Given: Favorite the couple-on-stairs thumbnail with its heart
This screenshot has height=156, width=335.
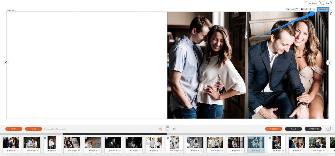Looking at the screenshot, I should [x=18, y=151].
